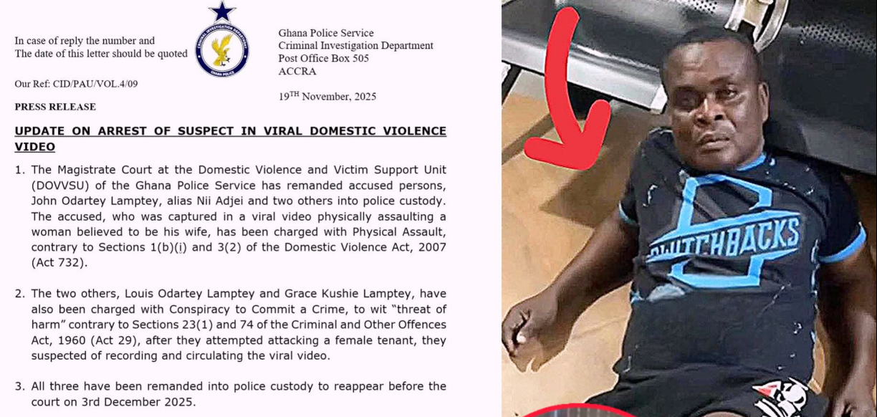This screenshot has width=877, height=417.
Task: Click the underlined viral domestic violence headline
Action: click(230, 139)
